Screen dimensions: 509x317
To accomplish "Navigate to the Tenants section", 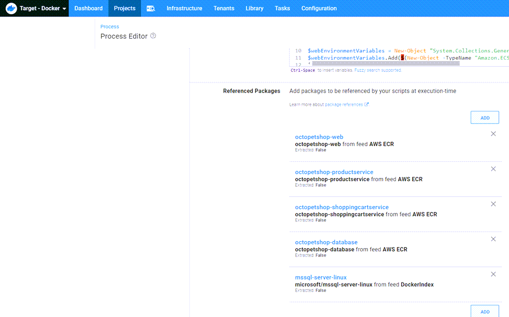I will 224,8.
